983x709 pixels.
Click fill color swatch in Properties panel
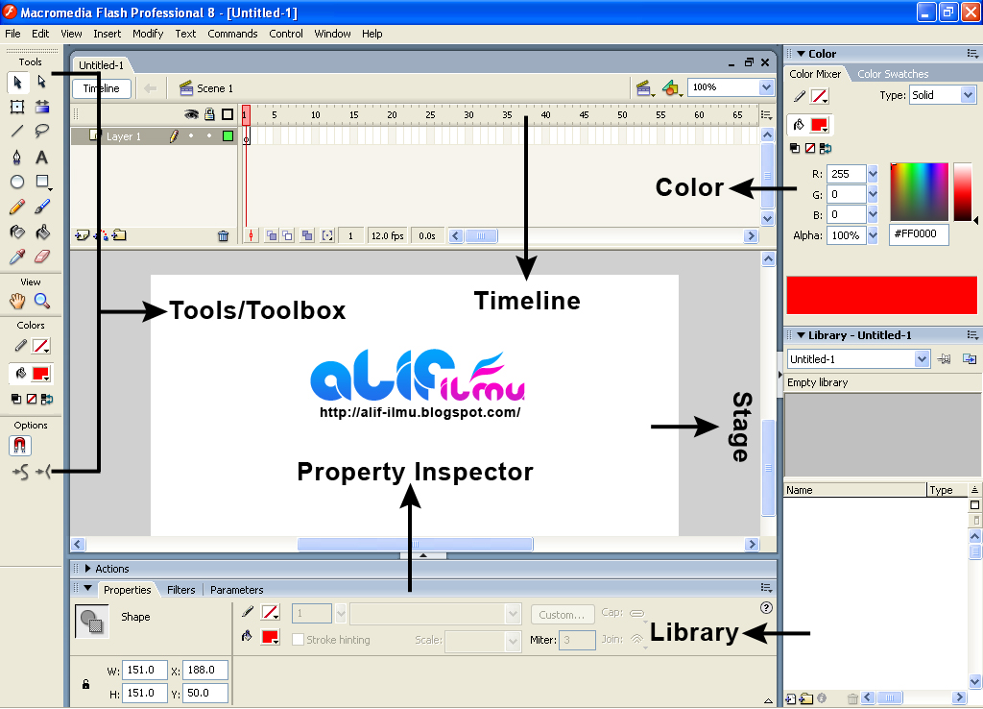click(270, 638)
